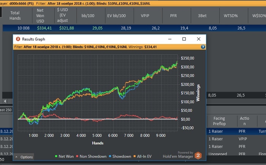Sort by the Action column header
266x165 pixels.
244,121
